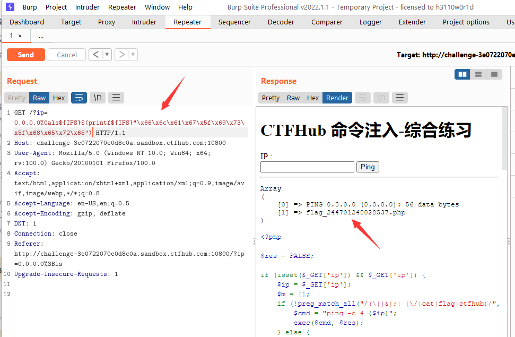
Task: Select the Repeater tool tab
Action: point(188,22)
